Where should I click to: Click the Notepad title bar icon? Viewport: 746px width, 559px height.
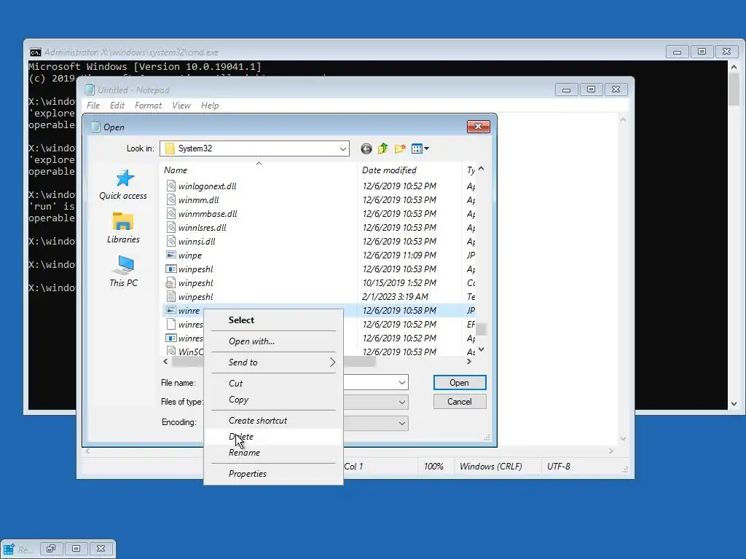click(90, 90)
